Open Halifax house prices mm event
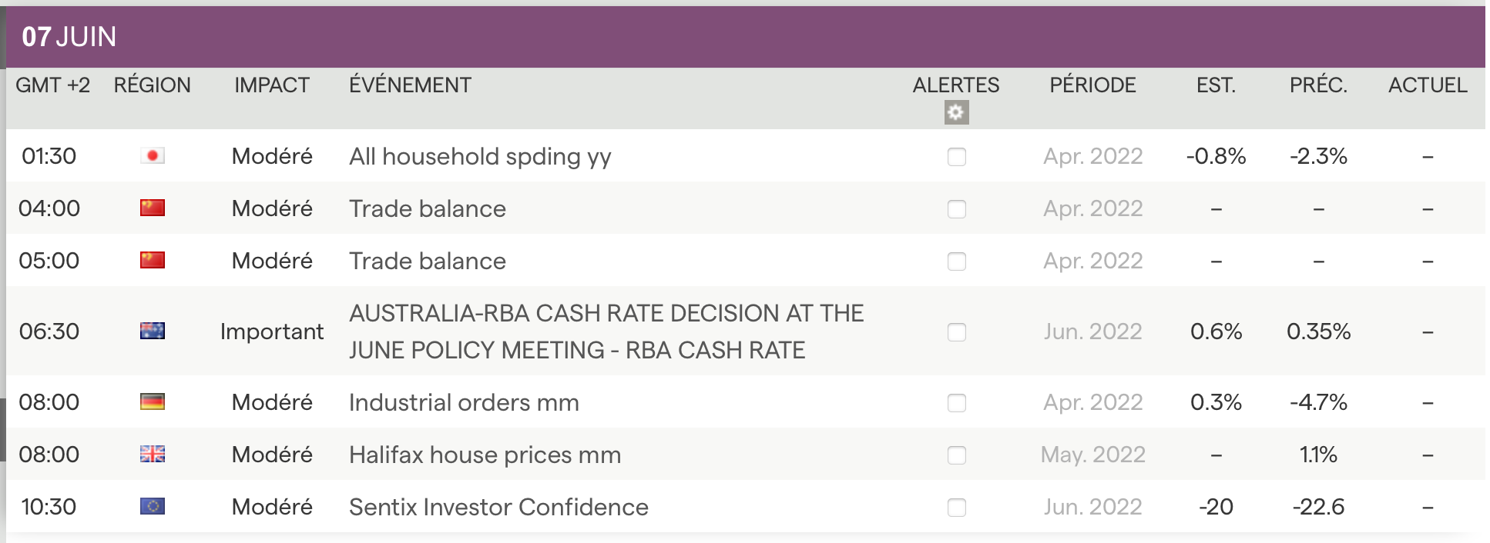The height and width of the screenshot is (543, 1490). coord(485,455)
